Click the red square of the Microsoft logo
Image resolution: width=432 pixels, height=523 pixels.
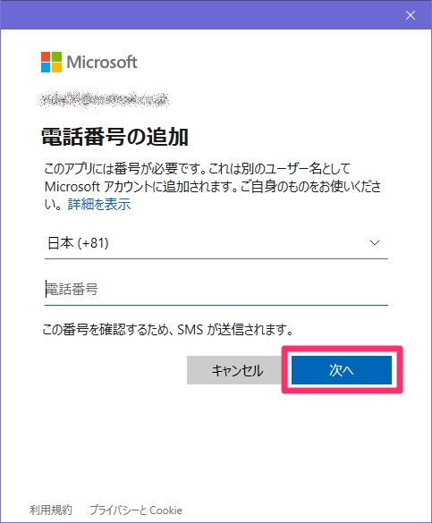point(46,56)
